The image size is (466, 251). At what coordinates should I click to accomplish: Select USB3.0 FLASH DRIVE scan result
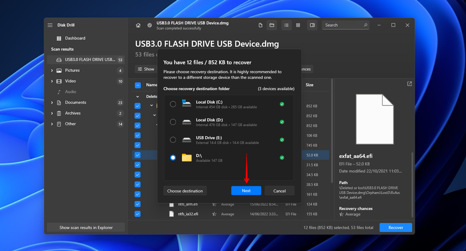pyautogui.click(x=86, y=60)
